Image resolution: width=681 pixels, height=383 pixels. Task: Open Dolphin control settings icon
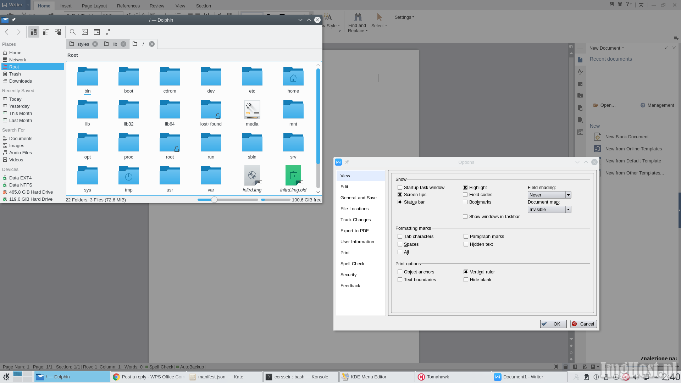[109, 32]
